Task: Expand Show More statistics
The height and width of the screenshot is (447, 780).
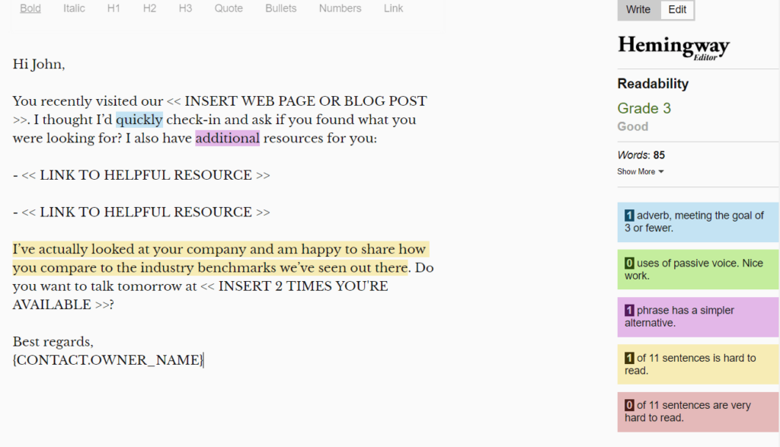Action: pos(641,171)
